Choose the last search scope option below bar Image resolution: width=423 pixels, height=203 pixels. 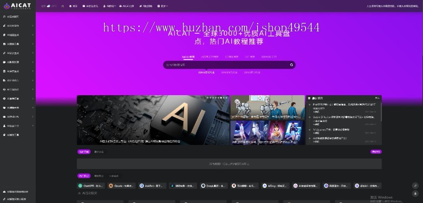click(x=252, y=72)
